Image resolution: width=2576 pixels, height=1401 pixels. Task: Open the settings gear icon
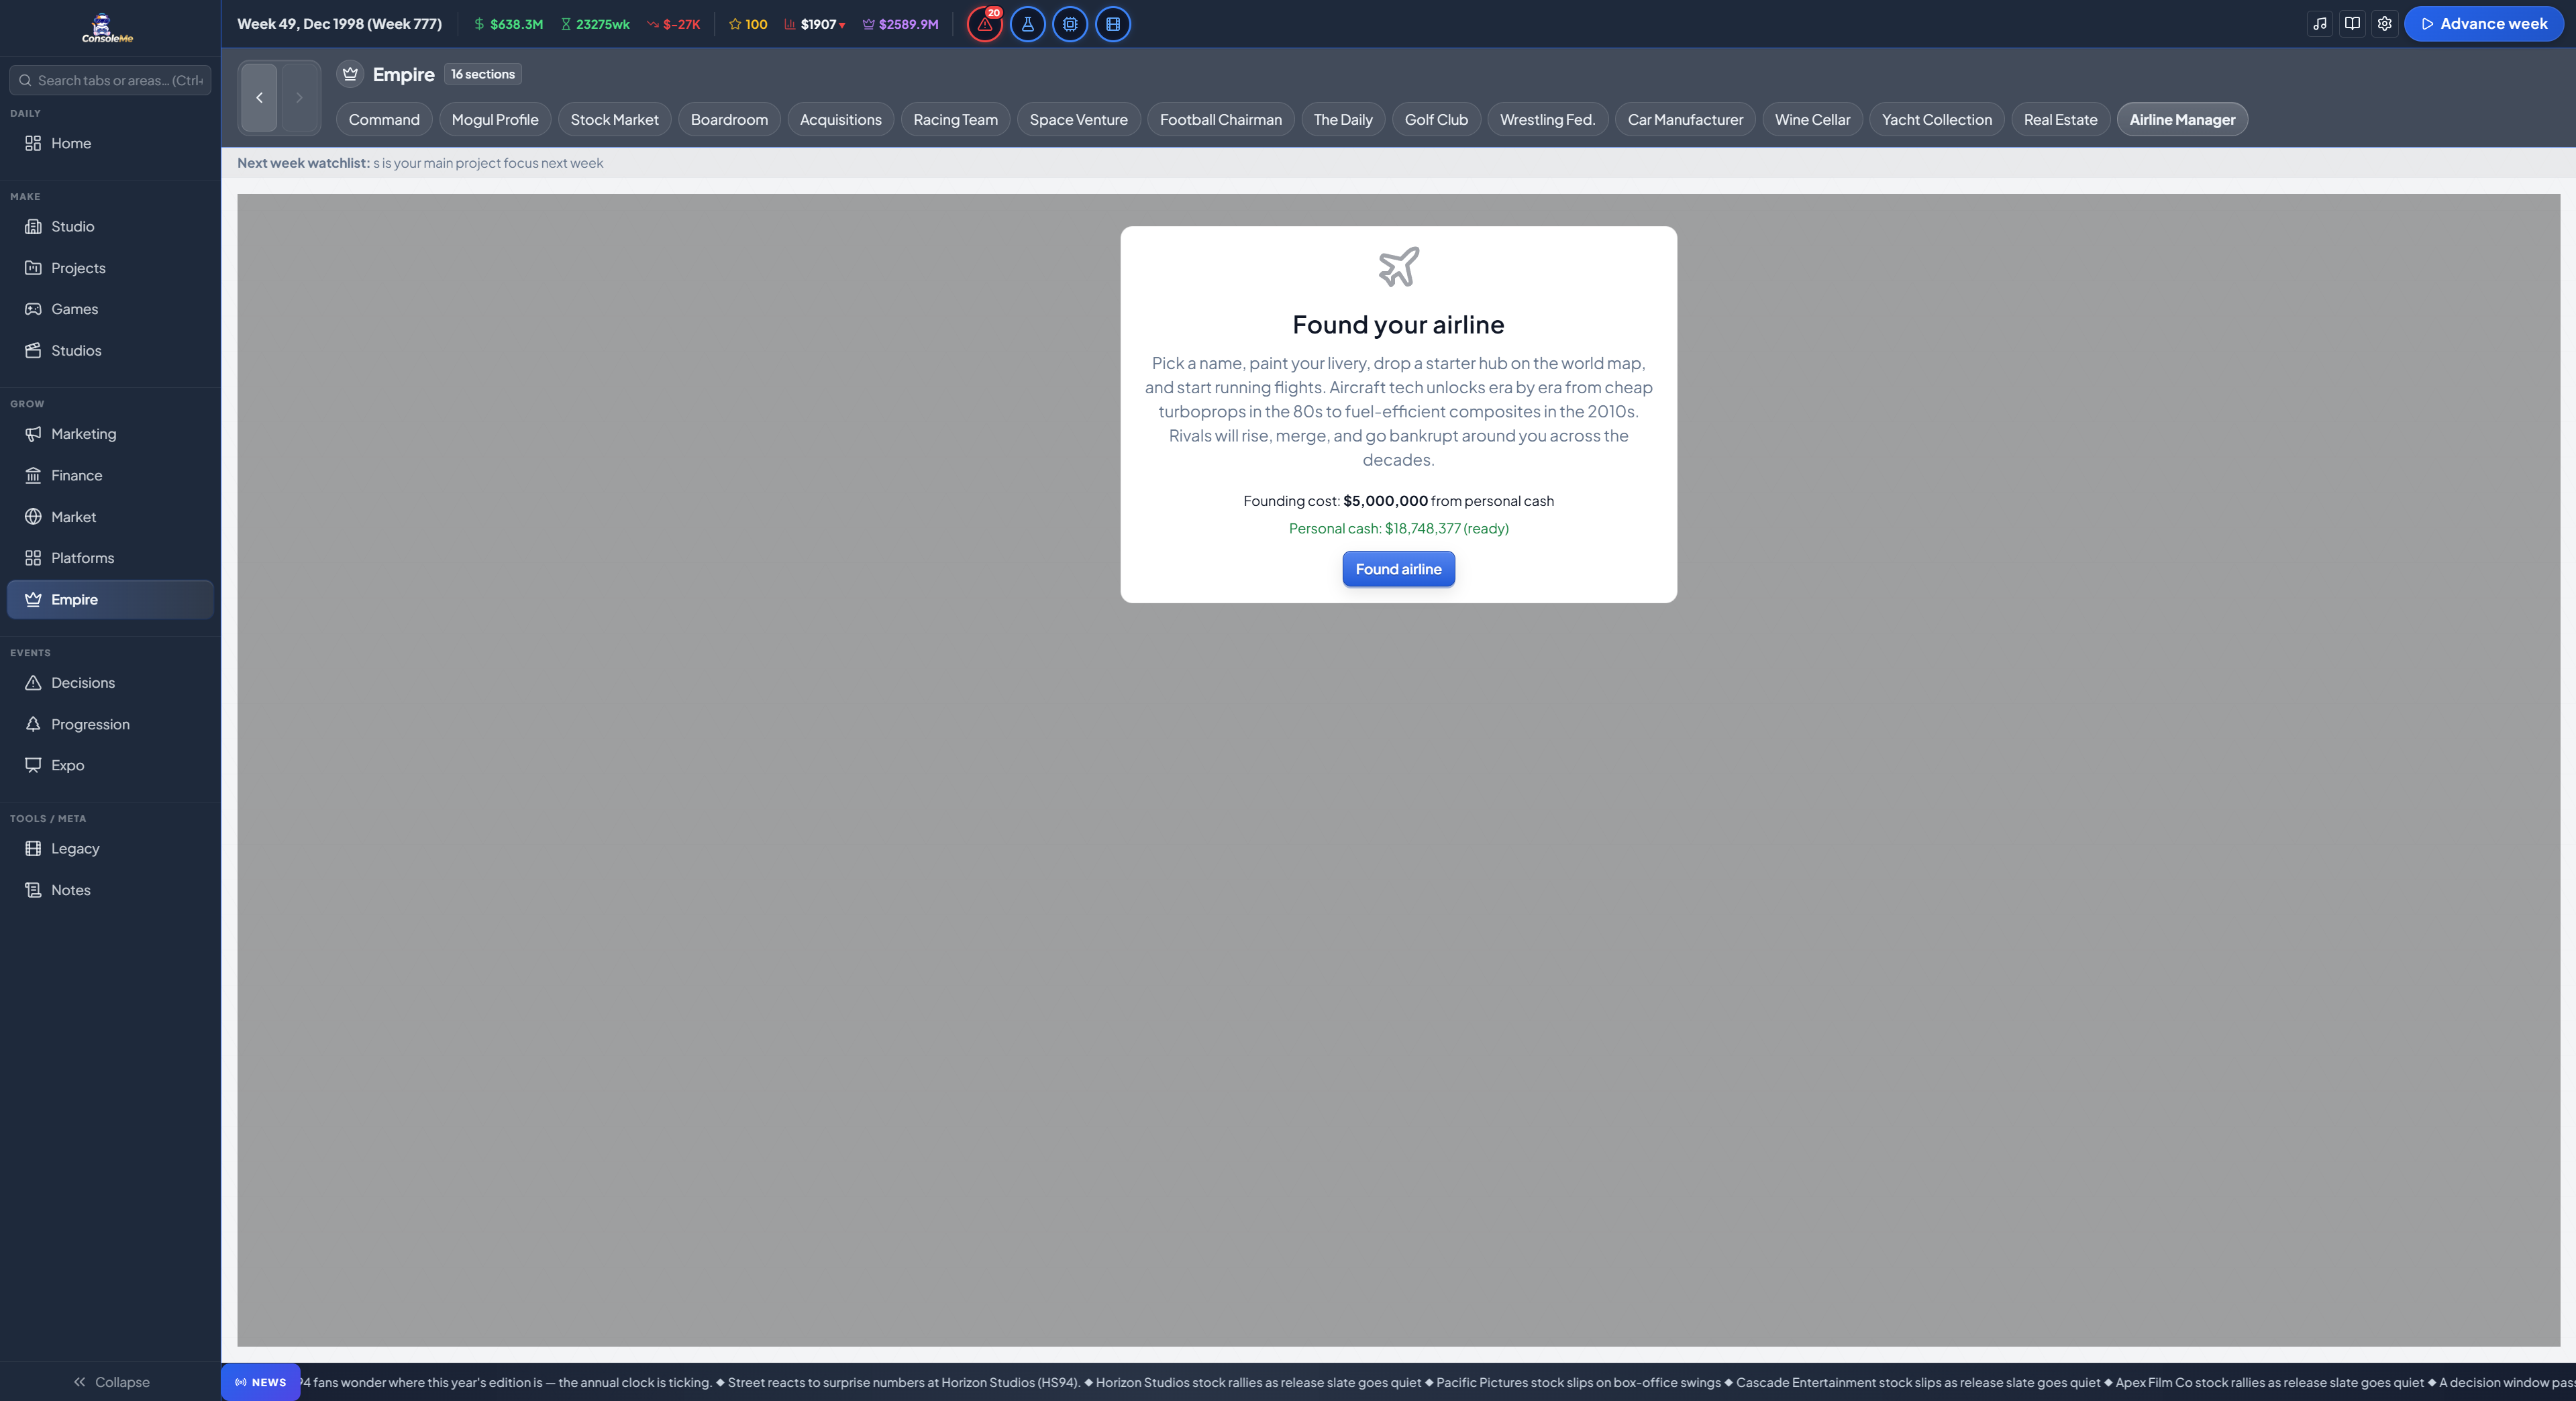pyautogui.click(x=2385, y=24)
